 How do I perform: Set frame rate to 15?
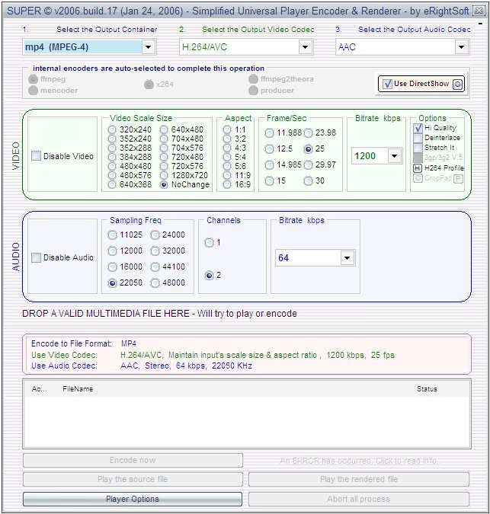pyautogui.click(x=269, y=180)
